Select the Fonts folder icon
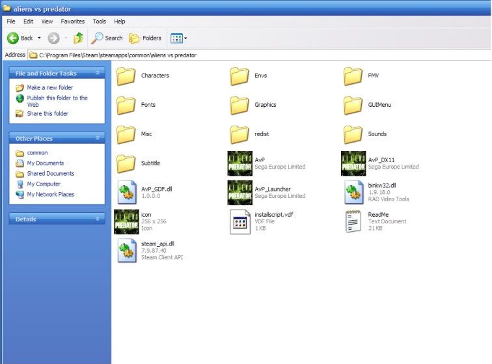 (x=126, y=105)
